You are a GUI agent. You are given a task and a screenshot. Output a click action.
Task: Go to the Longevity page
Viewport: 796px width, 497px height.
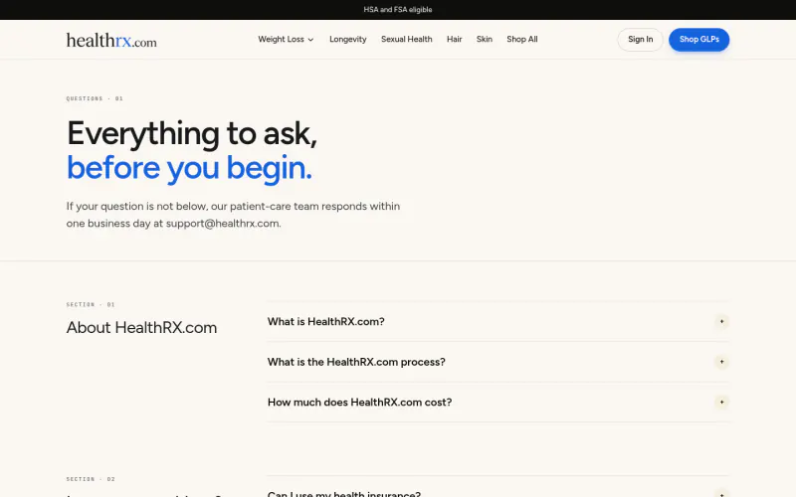tap(347, 39)
